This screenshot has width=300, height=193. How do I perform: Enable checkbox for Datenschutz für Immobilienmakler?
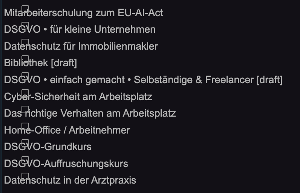(x=25, y=43)
